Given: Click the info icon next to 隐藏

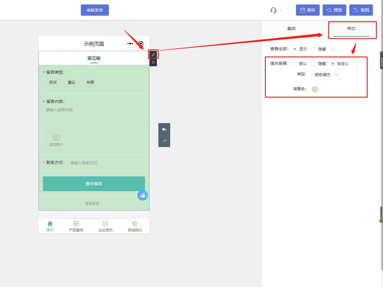Looking at the screenshot, I should click(x=333, y=49).
